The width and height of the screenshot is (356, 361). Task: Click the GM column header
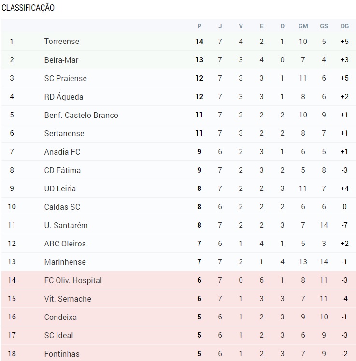[303, 26]
